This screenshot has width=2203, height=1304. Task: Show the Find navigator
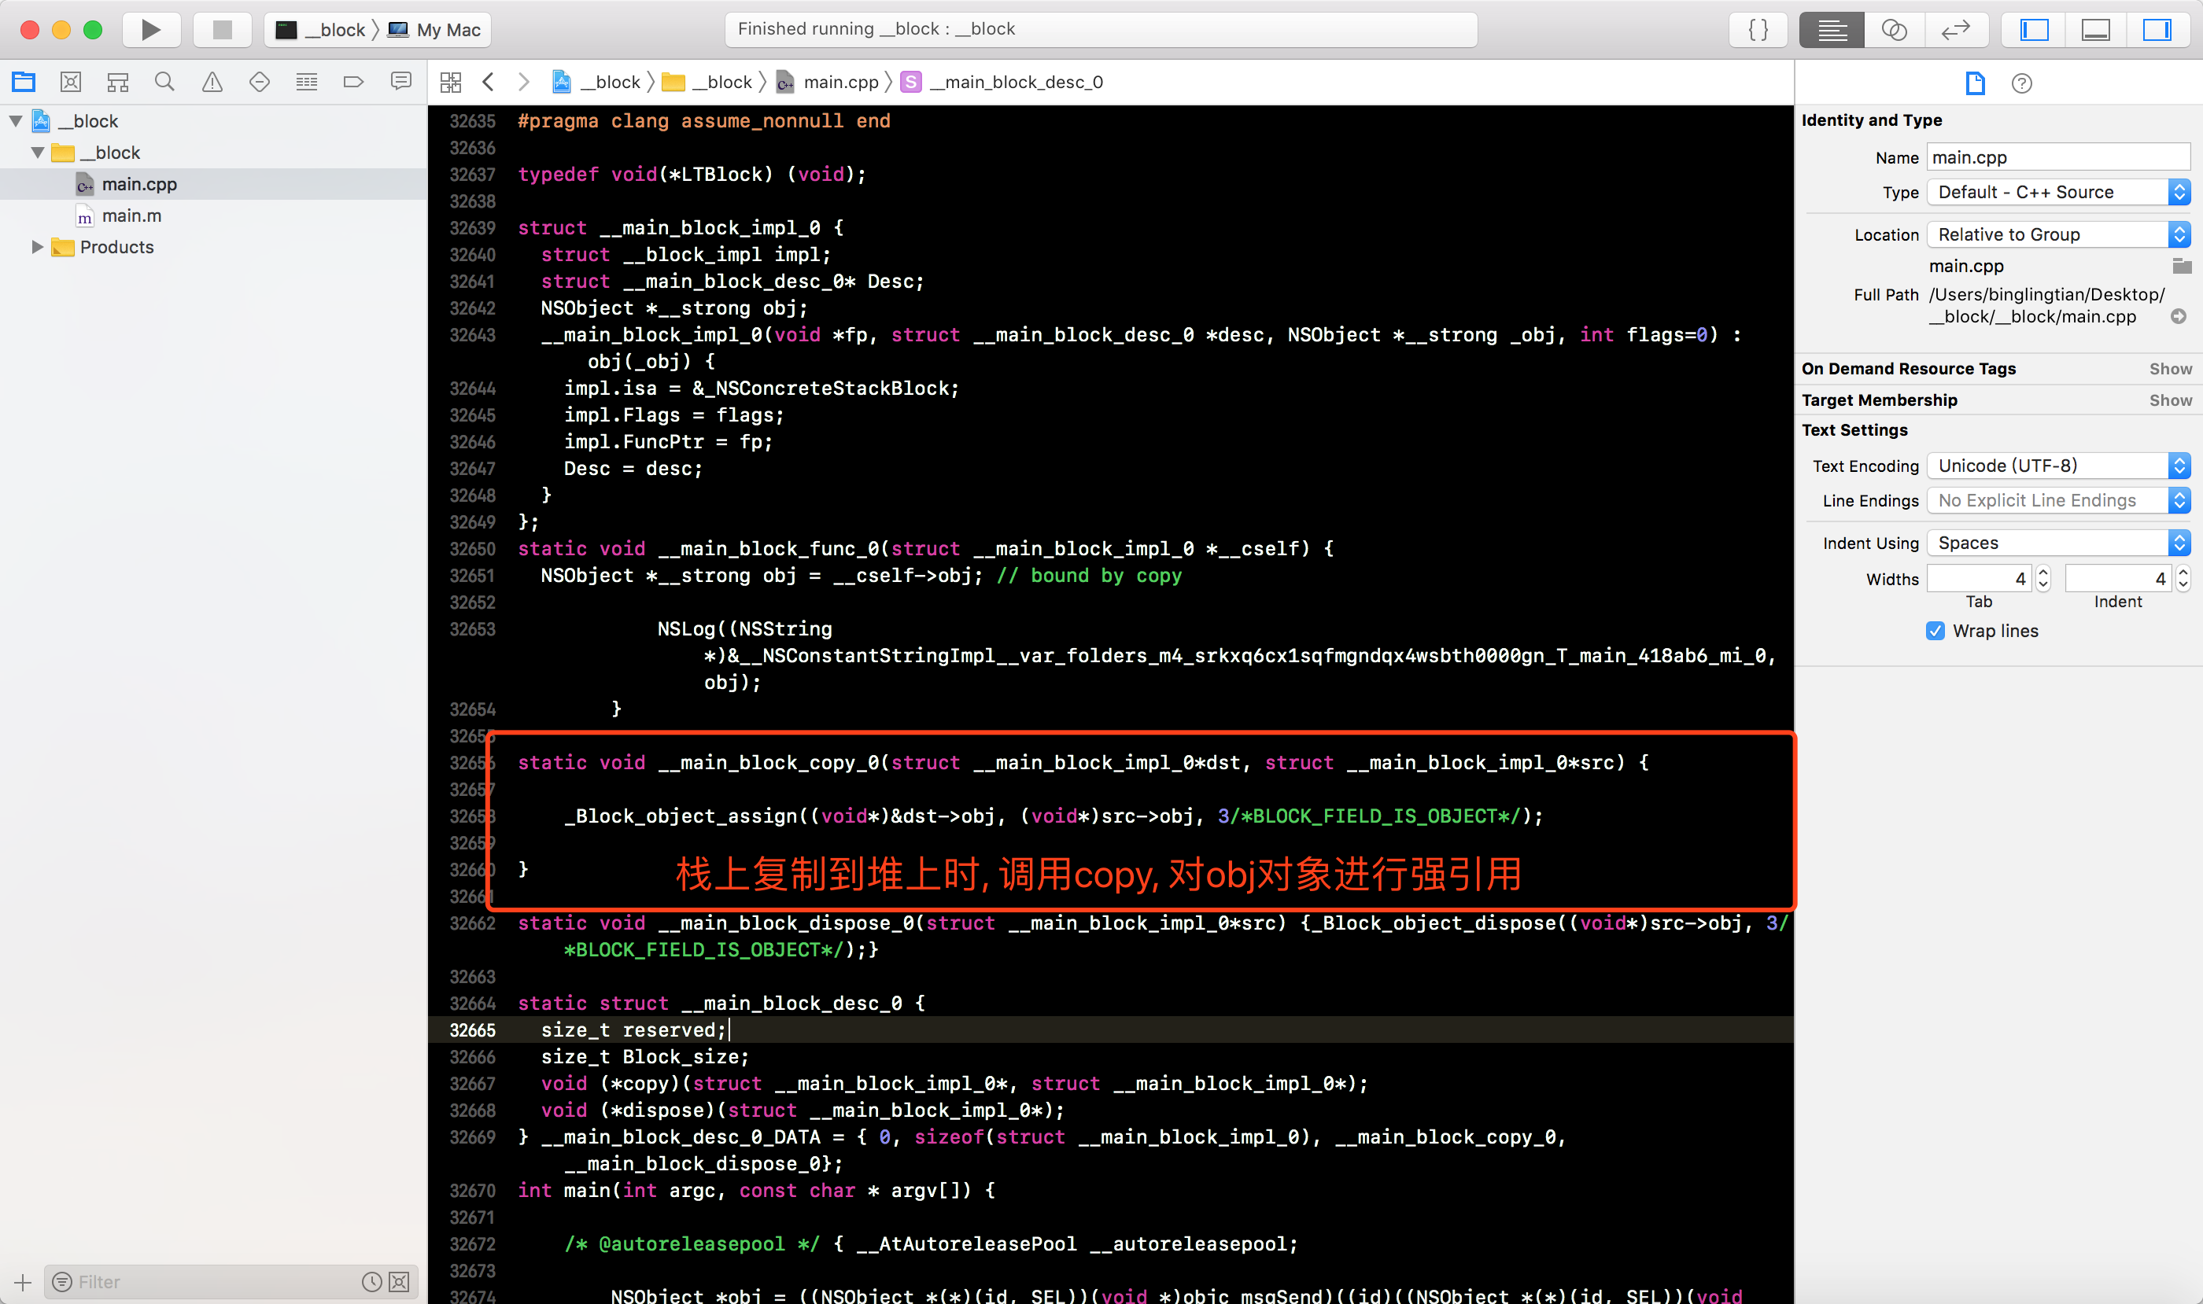click(x=164, y=83)
